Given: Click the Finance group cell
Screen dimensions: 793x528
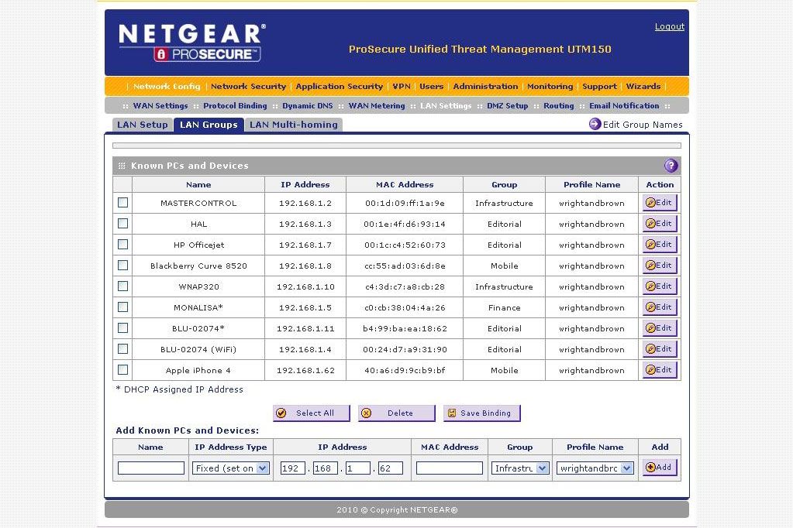Looking at the screenshot, I should point(504,307).
